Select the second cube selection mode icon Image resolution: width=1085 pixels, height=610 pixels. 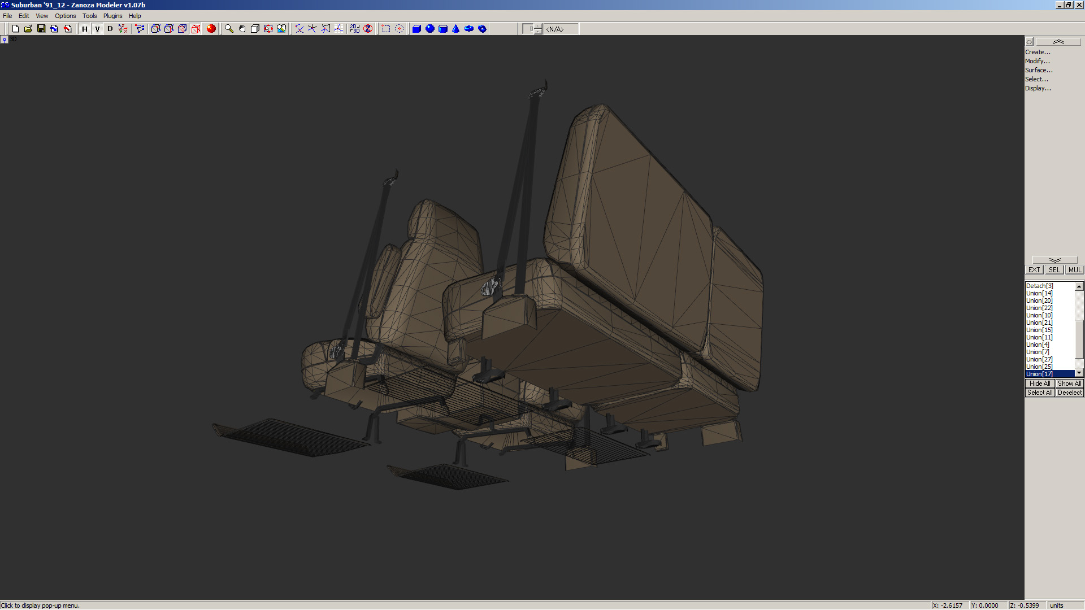tap(169, 29)
